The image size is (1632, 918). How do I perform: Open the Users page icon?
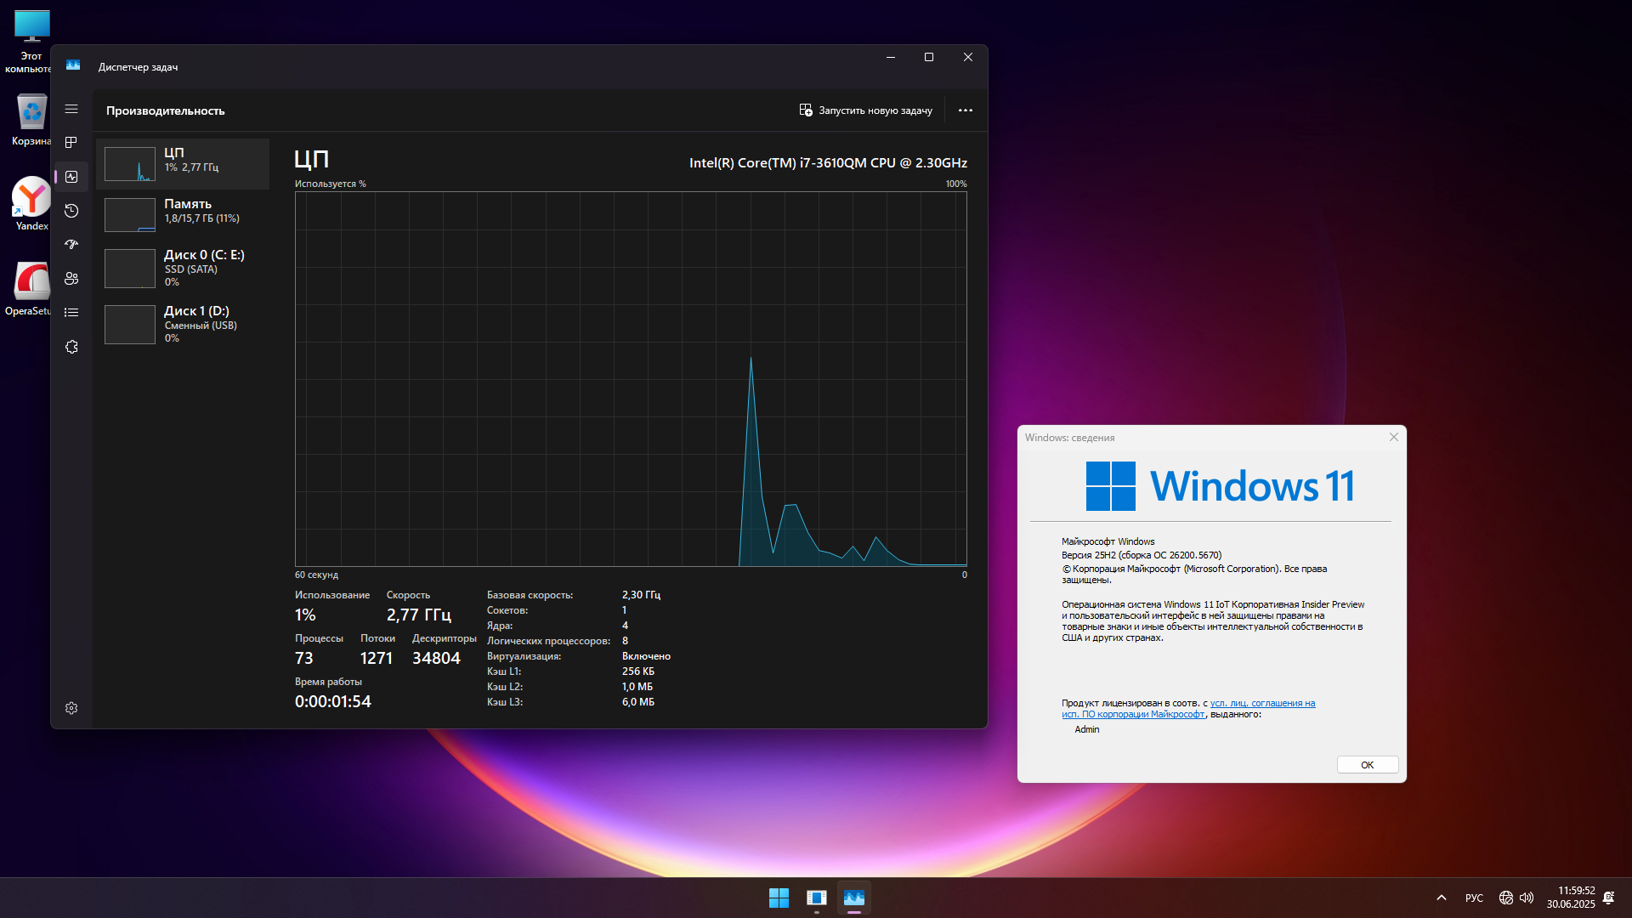click(71, 279)
